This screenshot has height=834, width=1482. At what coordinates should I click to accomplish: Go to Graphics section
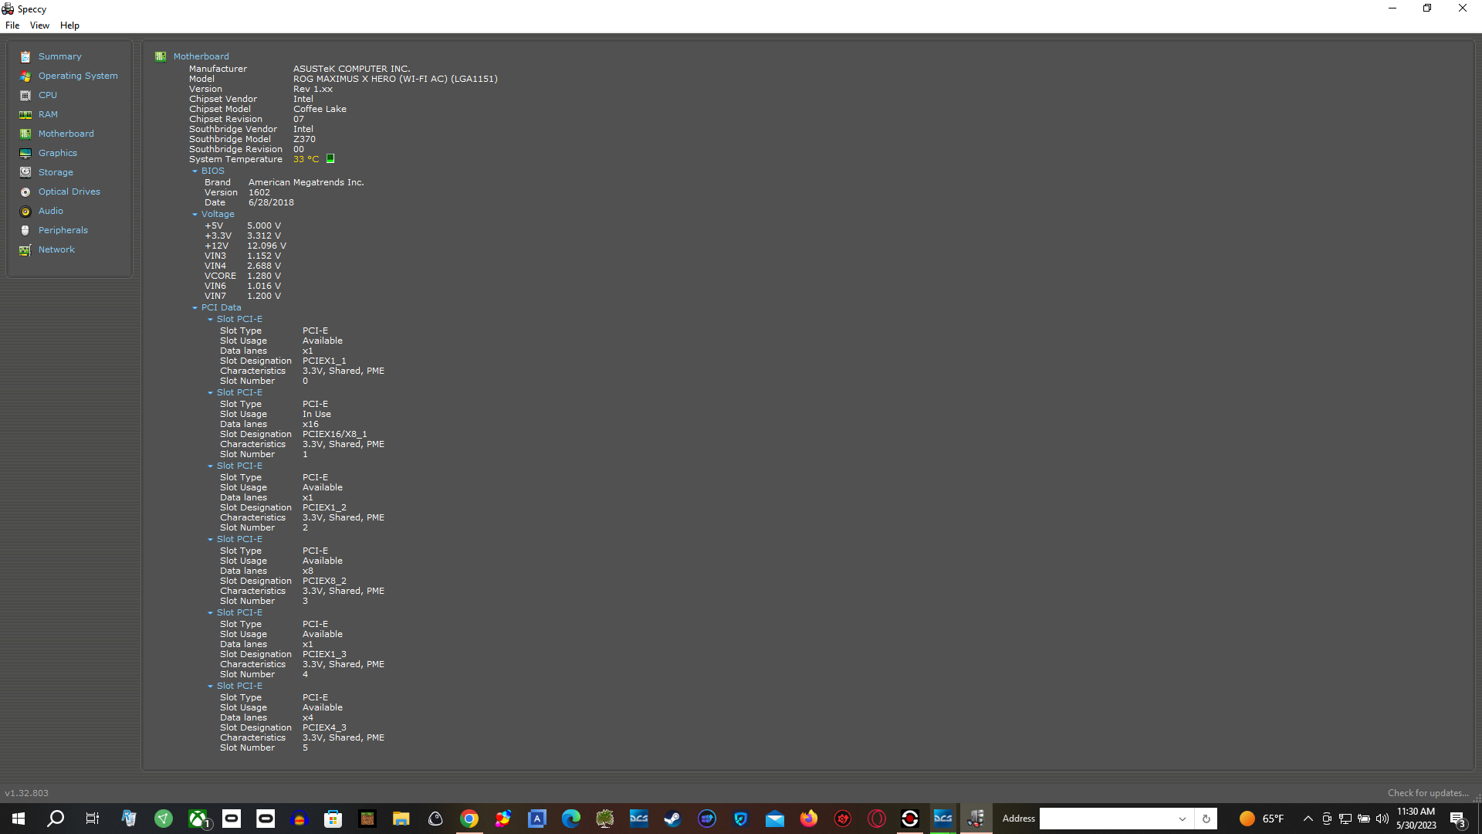58,154
